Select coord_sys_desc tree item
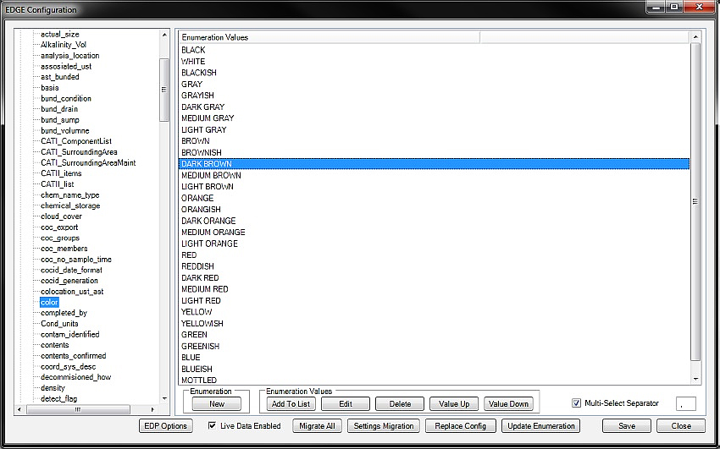Image resolution: width=720 pixels, height=449 pixels. (68, 366)
